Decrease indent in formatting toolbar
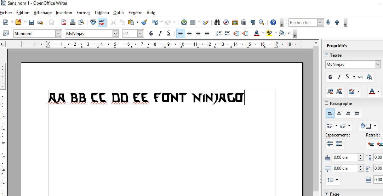The height and width of the screenshot is (196, 383). pyautogui.click(x=236, y=33)
